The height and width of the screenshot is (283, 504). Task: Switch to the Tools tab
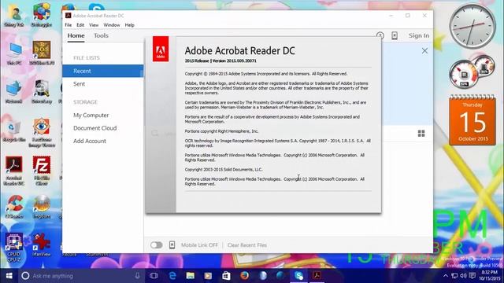click(101, 35)
